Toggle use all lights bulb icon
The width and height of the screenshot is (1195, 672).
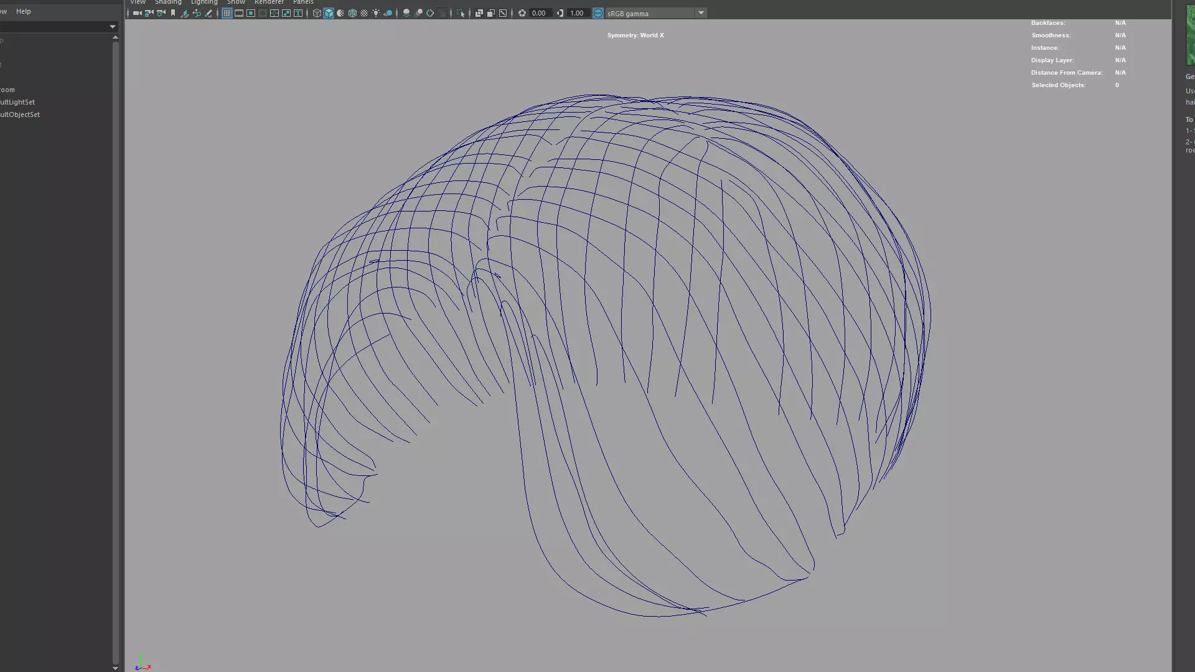pos(376,13)
